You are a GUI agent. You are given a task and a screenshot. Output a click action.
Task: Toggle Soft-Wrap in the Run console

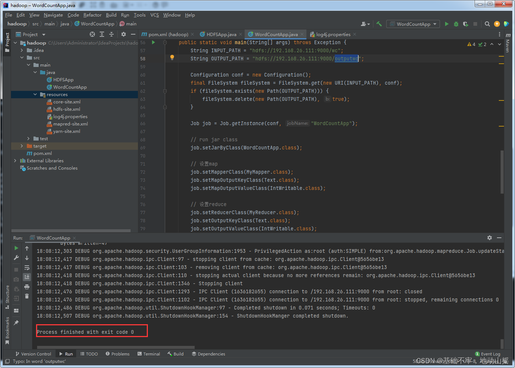(26, 268)
